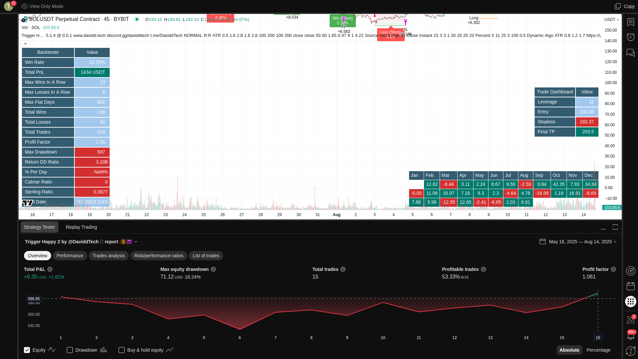Click the Copy button label
Screen dimensions: 638x359
629,6
